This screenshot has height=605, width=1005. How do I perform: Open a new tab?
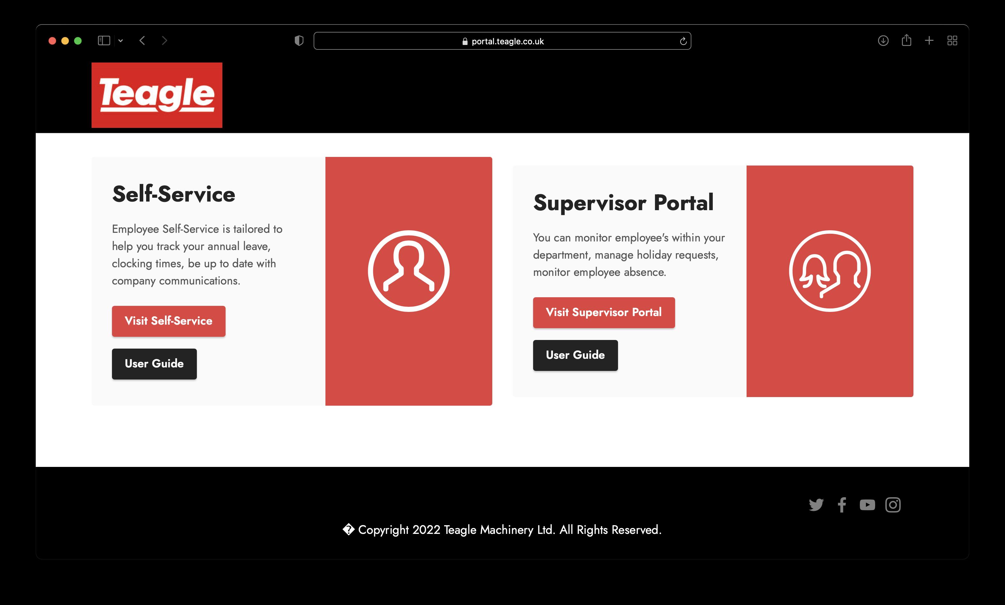[929, 41]
